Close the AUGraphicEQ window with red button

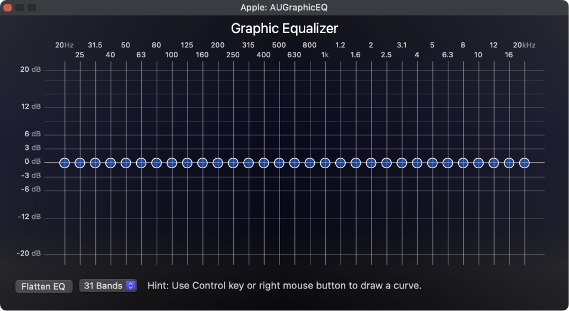point(8,7)
